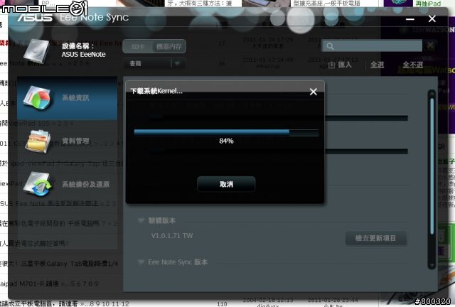
Task: Clear the search box with X
Action: click(x=430, y=45)
